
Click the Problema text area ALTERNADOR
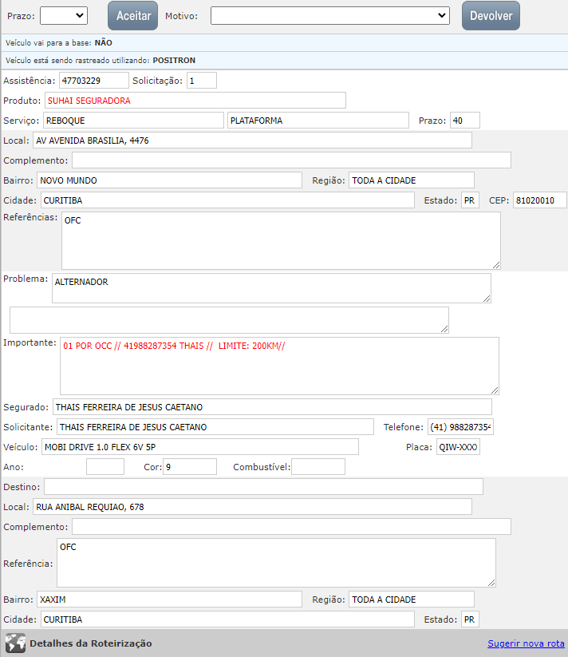pyautogui.click(x=271, y=288)
